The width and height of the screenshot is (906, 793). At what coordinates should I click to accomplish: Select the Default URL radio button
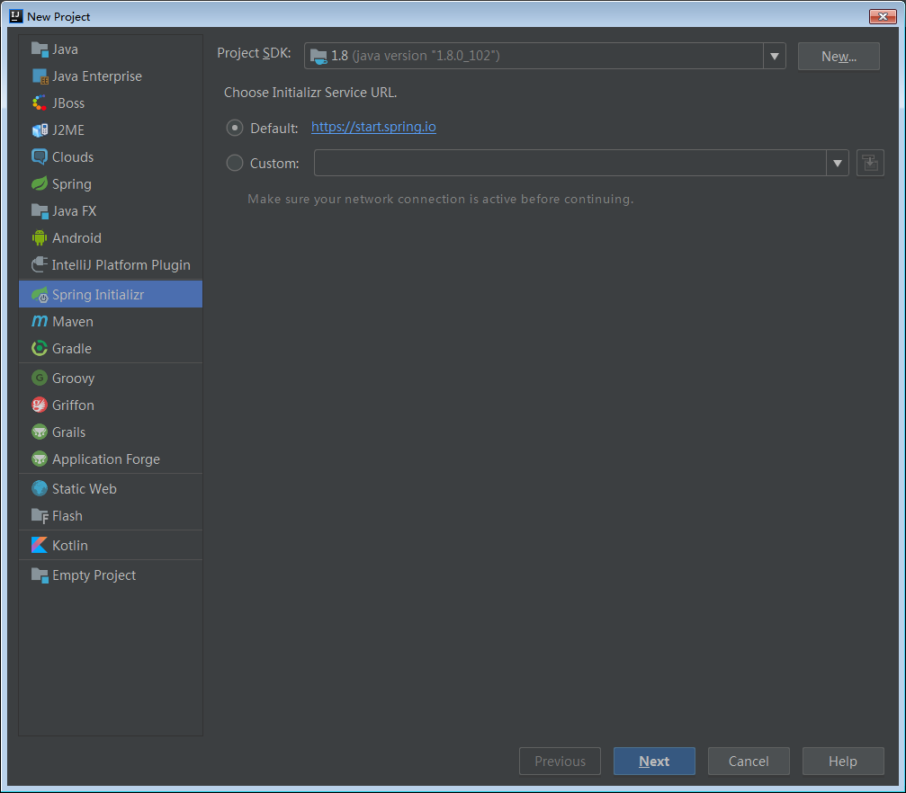[x=235, y=128]
